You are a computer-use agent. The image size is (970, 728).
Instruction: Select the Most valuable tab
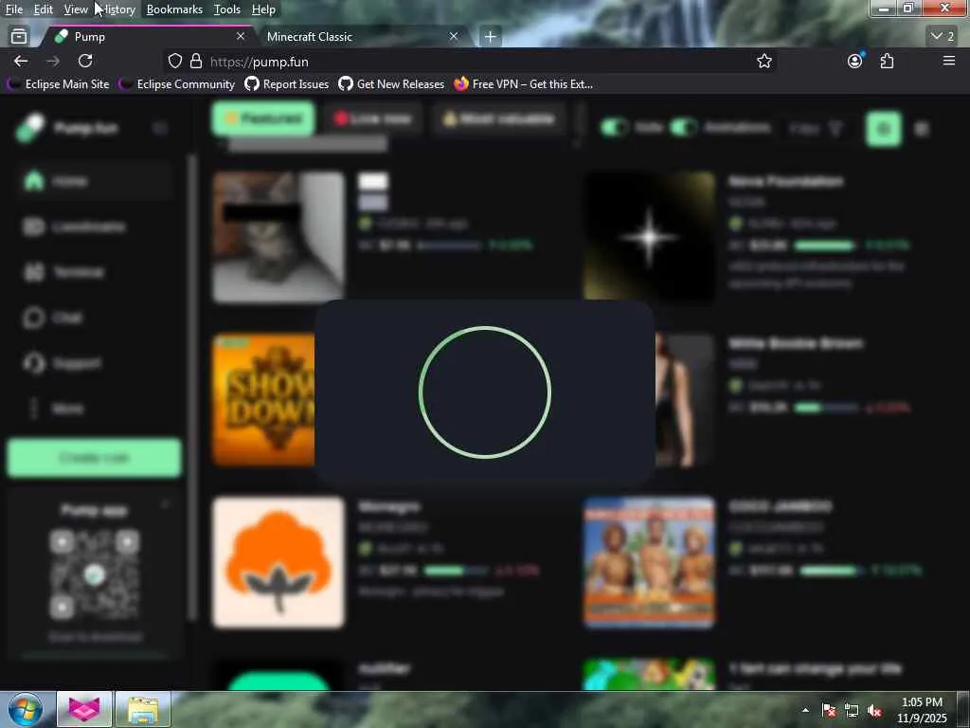pos(498,118)
